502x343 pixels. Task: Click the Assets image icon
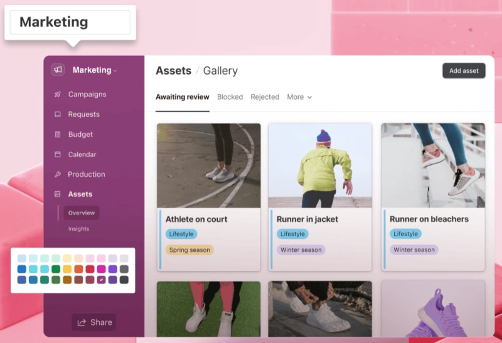pos(57,195)
